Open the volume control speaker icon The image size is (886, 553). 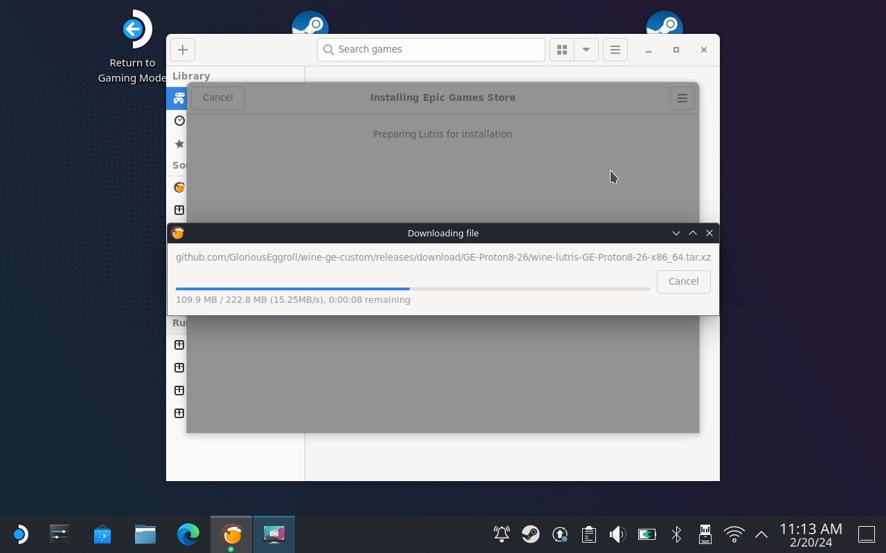coord(617,534)
